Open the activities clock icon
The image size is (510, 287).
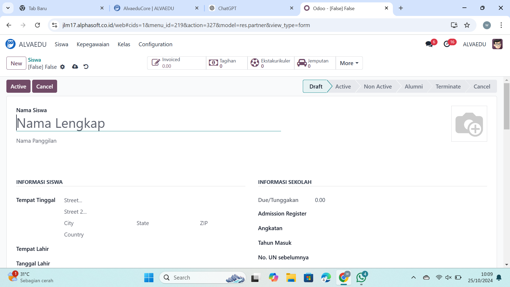[447, 44]
